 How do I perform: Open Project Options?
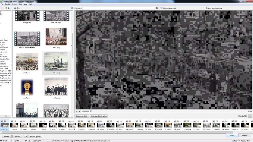coord(35,136)
